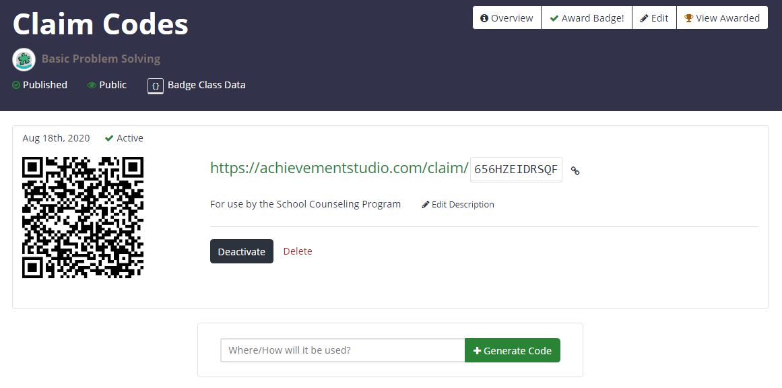This screenshot has width=782, height=388.
Task: Click the Basic Problem Solving badge image
Action: 24,59
